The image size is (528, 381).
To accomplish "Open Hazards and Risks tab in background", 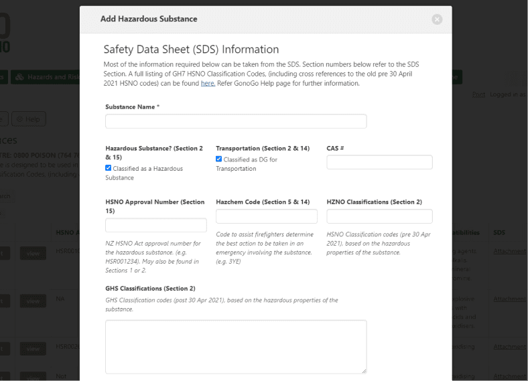I will (x=46, y=77).
